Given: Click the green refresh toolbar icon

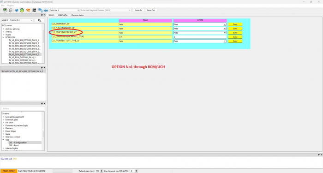Looking at the screenshot, I should click(22, 10).
